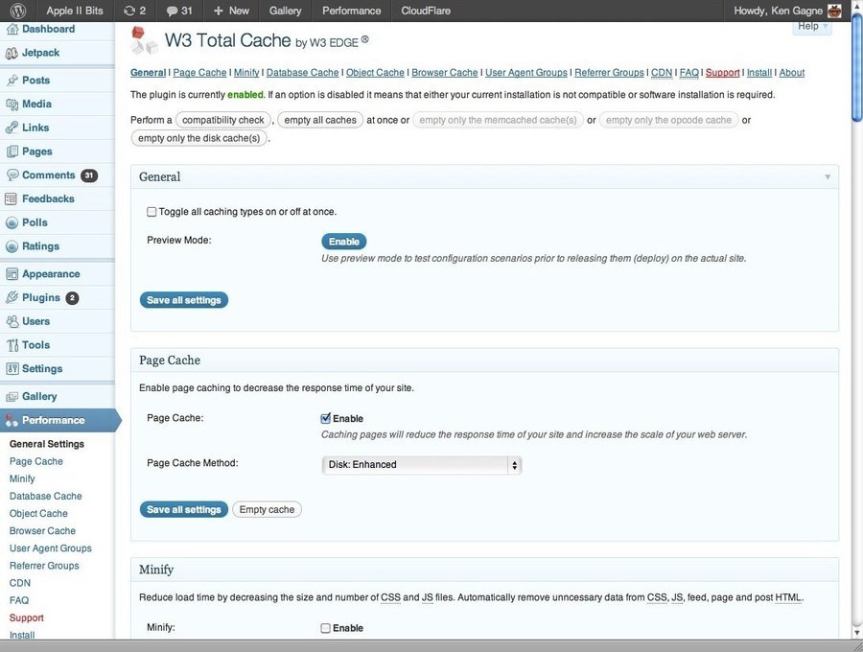Open the Page Cache Method dropdown
The height and width of the screenshot is (652, 863).
[421, 465]
